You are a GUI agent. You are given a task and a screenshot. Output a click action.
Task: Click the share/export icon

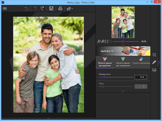coord(69,8)
